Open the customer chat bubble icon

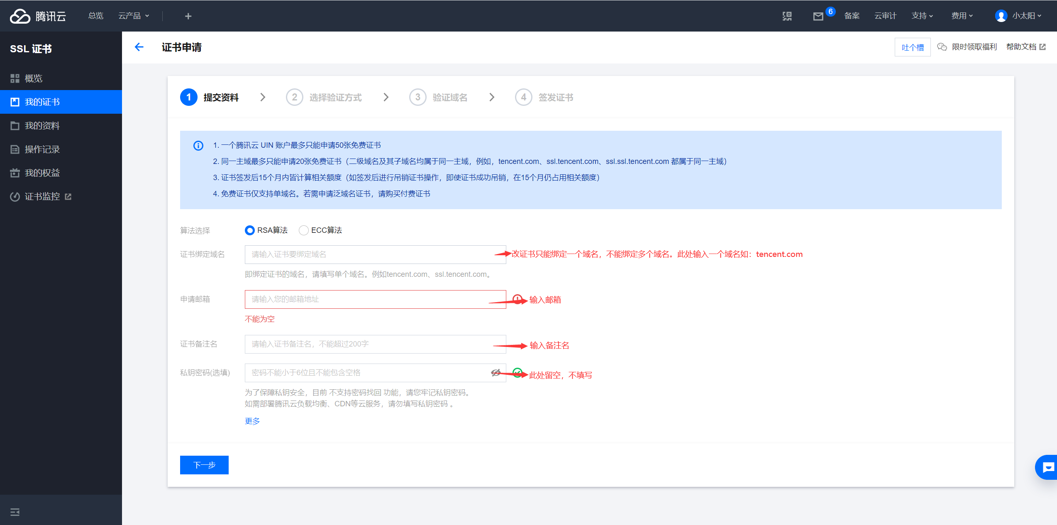[1047, 467]
